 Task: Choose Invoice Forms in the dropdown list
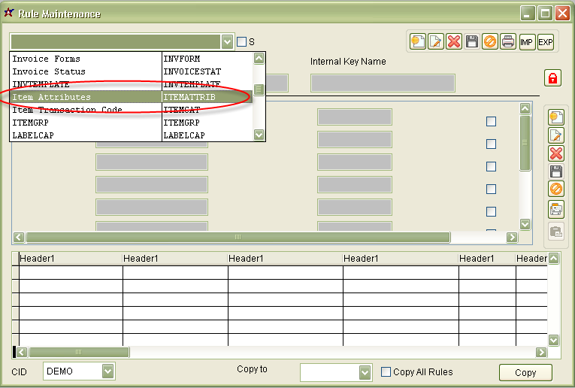46,59
